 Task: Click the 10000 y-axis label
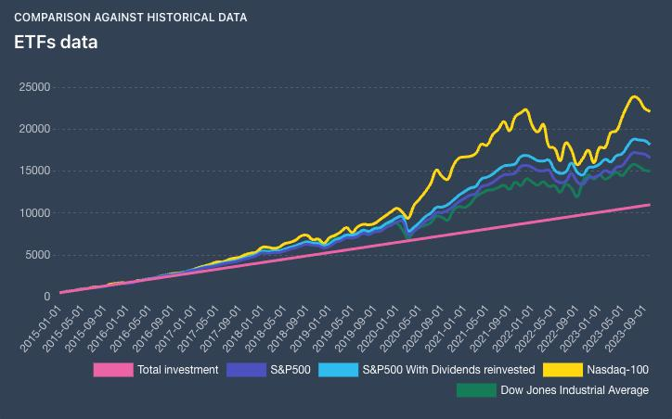click(34, 213)
